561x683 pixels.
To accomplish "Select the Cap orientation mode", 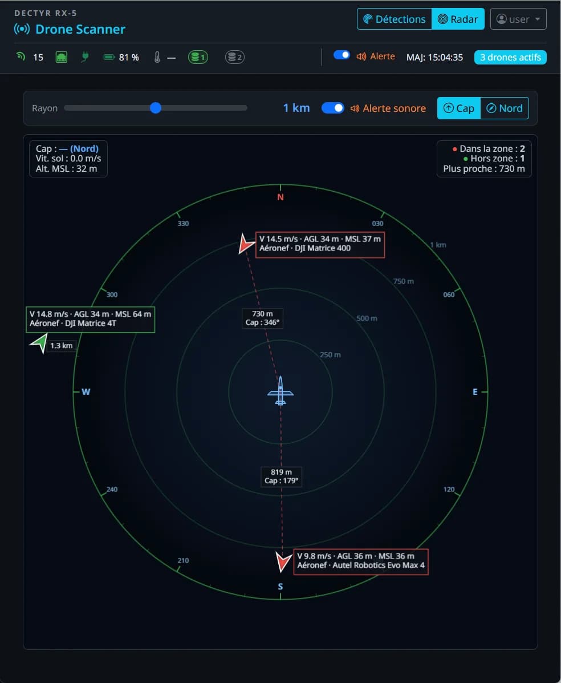I will pos(459,108).
